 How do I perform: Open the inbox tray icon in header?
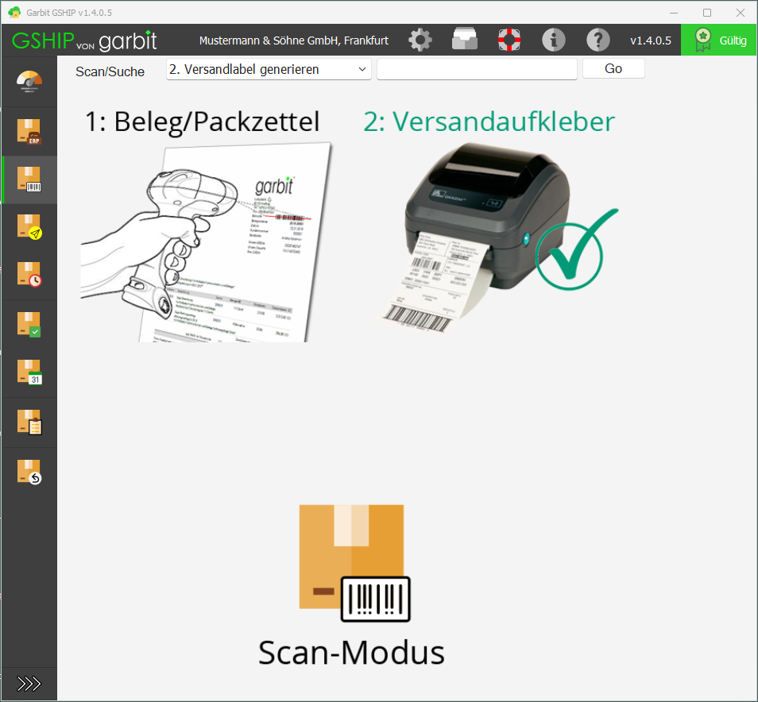click(x=465, y=39)
